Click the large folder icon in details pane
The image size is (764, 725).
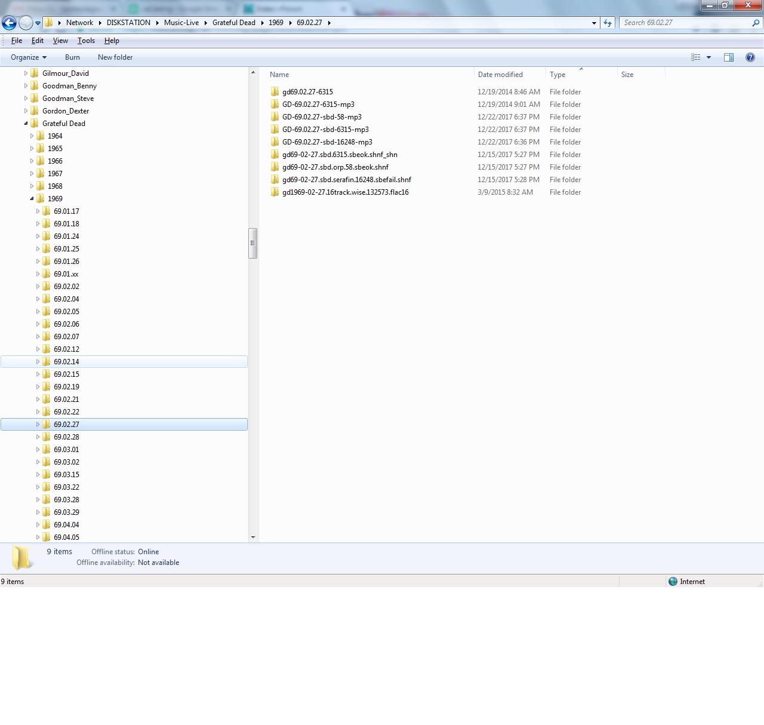pos(22,558)
